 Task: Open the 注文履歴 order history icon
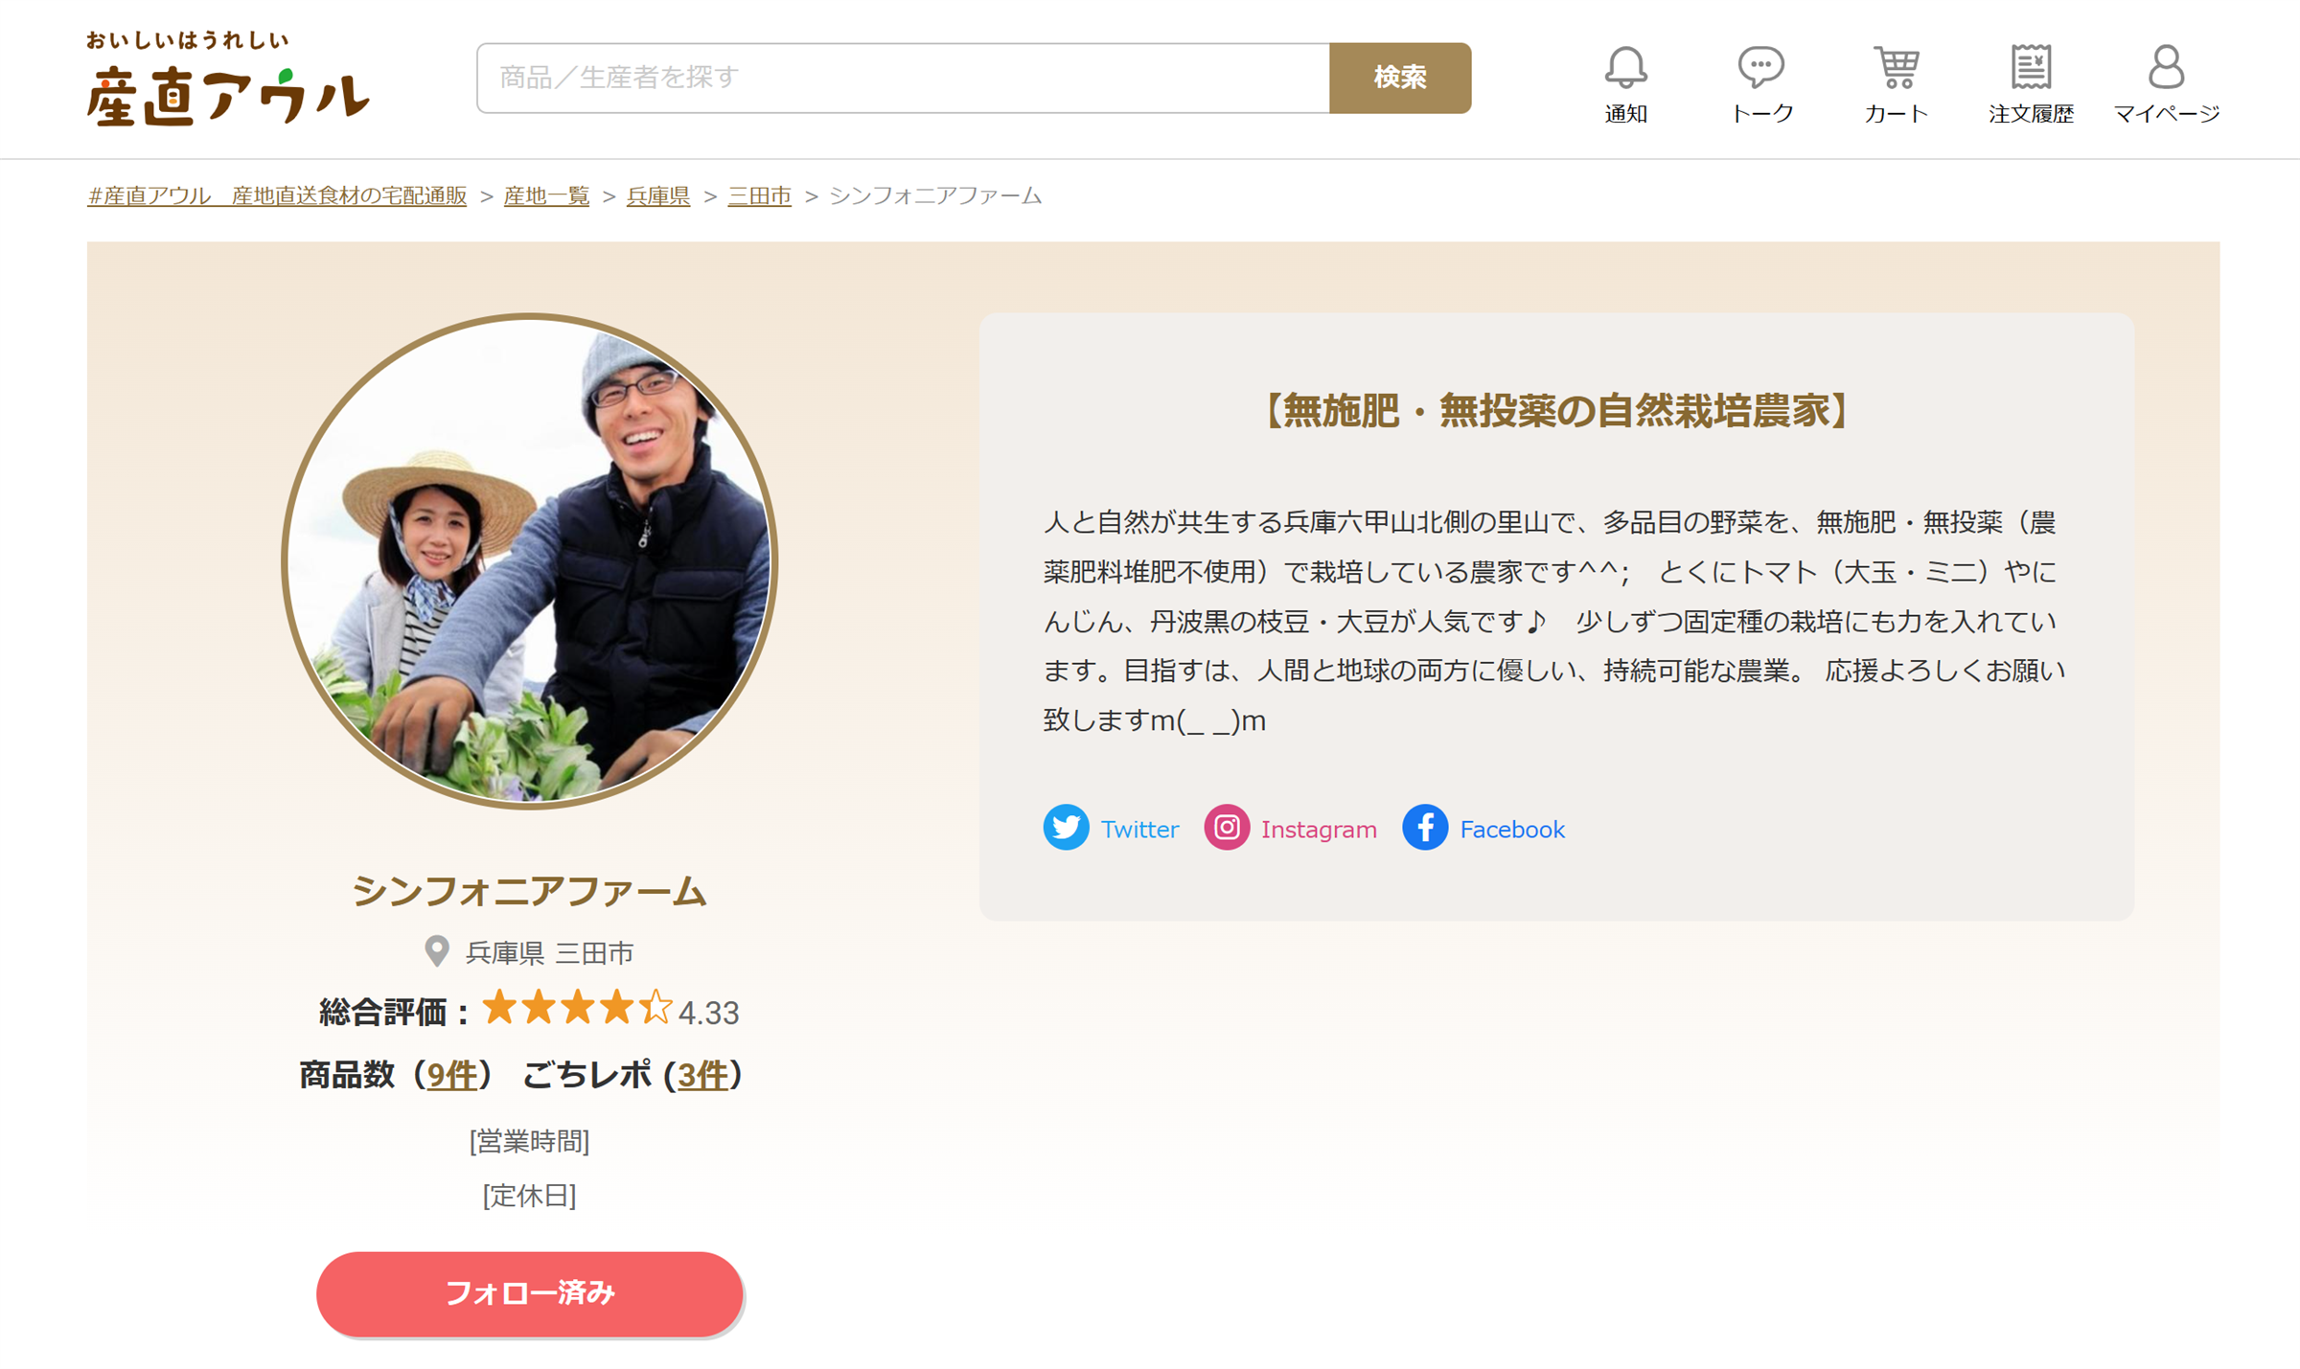(x=2031, y=67)
